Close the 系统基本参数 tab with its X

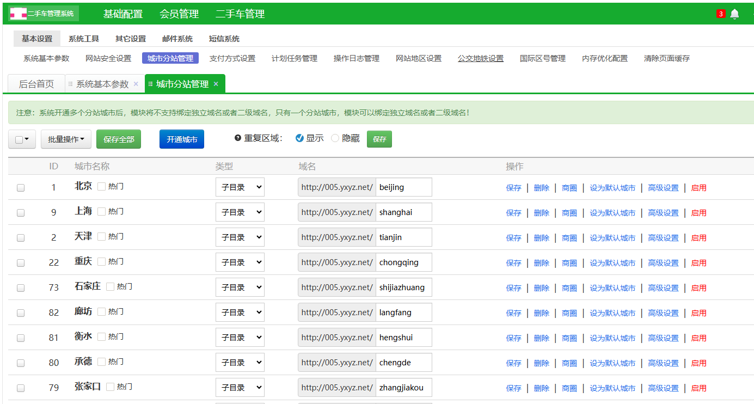pos(136,84)
